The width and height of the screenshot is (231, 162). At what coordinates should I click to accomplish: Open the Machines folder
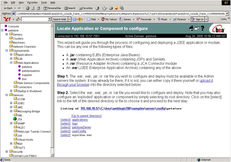[x=19, y=43]
